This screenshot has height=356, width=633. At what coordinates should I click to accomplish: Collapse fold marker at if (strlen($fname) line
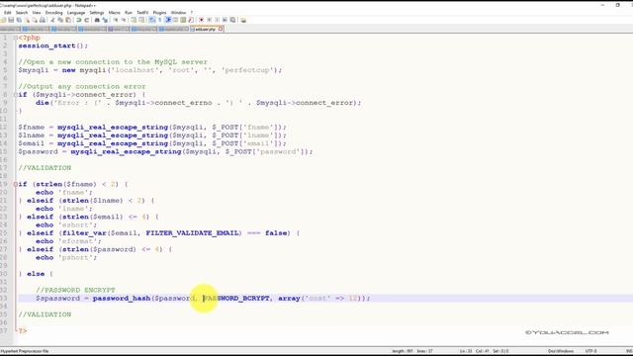(16, 184)
